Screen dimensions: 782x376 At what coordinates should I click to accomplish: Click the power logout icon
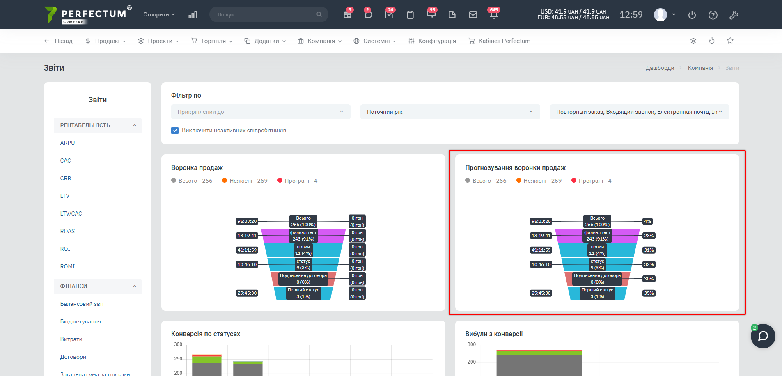692,15
